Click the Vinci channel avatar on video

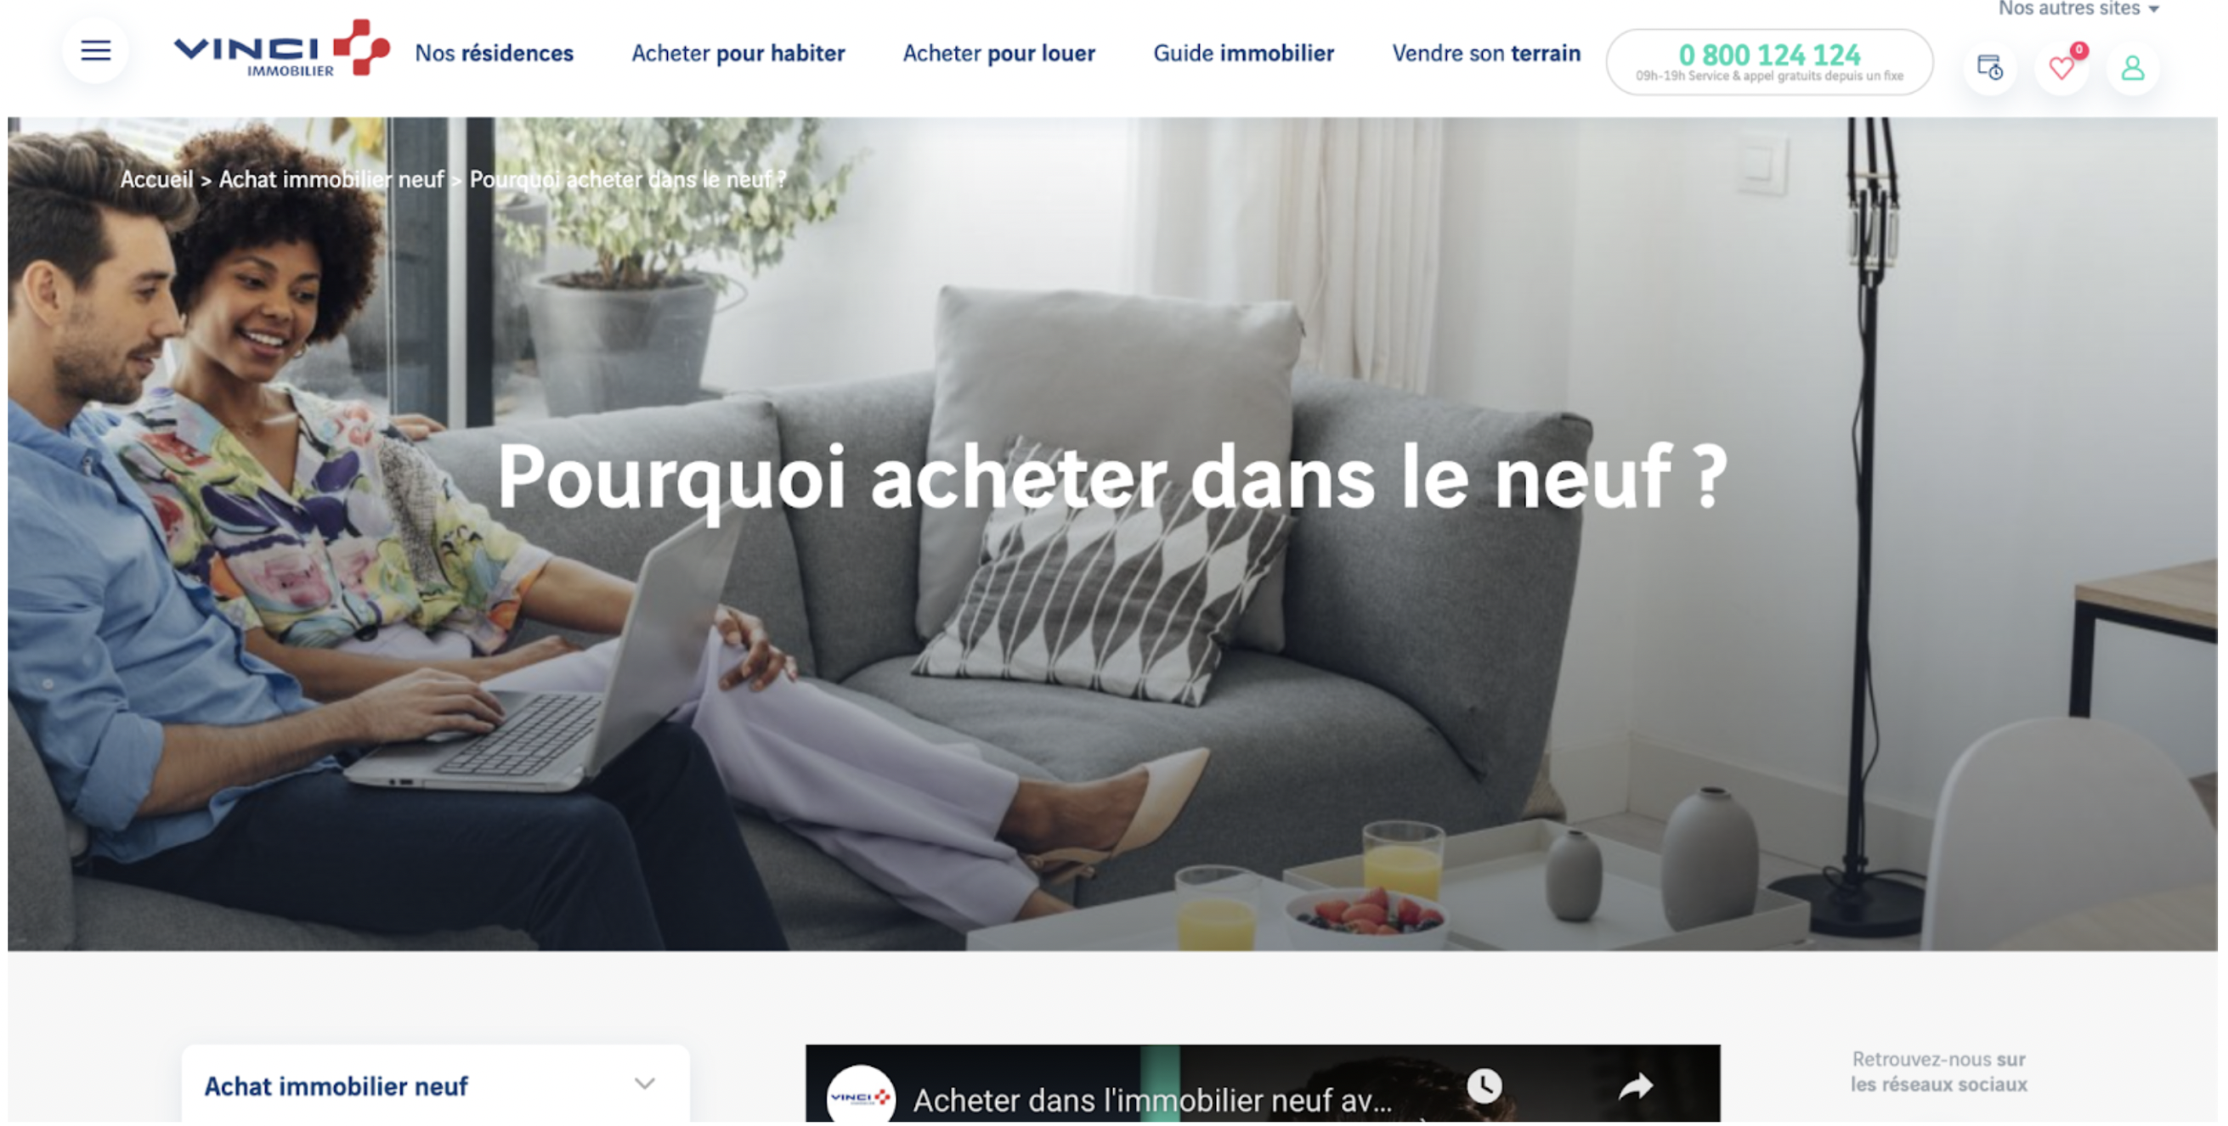(860, 1096)
